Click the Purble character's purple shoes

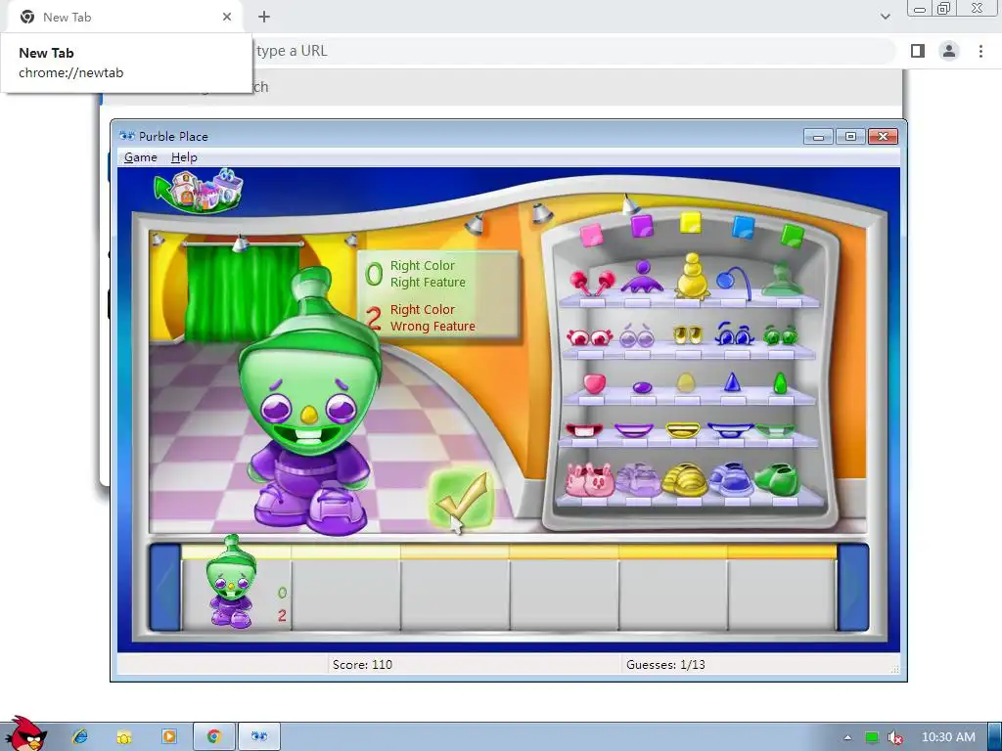(311, 509)
